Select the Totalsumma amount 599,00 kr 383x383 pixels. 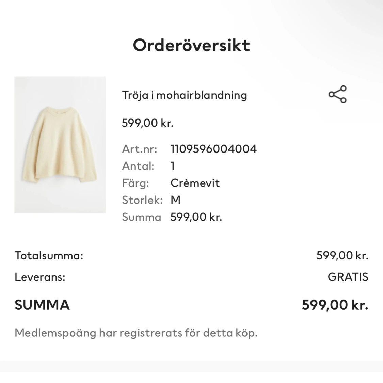342,256
